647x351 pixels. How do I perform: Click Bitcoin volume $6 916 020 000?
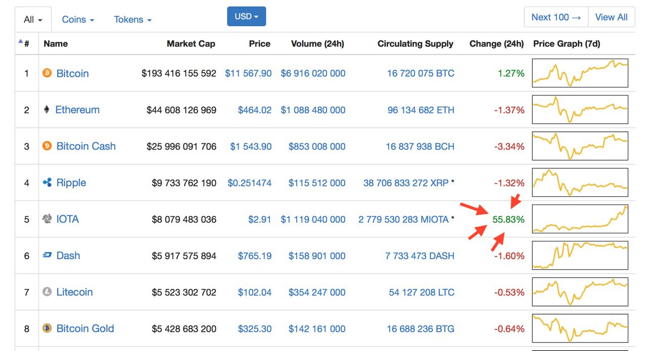313,73
